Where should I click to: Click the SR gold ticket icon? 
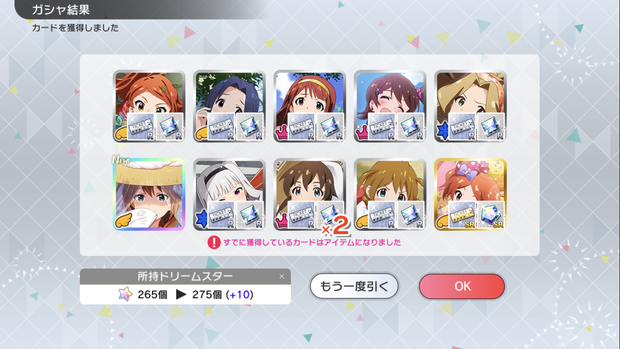pyautogui.click(x=462, y=215)
